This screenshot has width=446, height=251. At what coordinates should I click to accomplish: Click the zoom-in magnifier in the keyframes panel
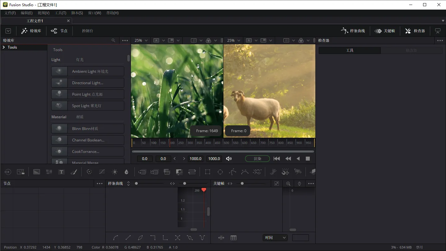[288, 184]
